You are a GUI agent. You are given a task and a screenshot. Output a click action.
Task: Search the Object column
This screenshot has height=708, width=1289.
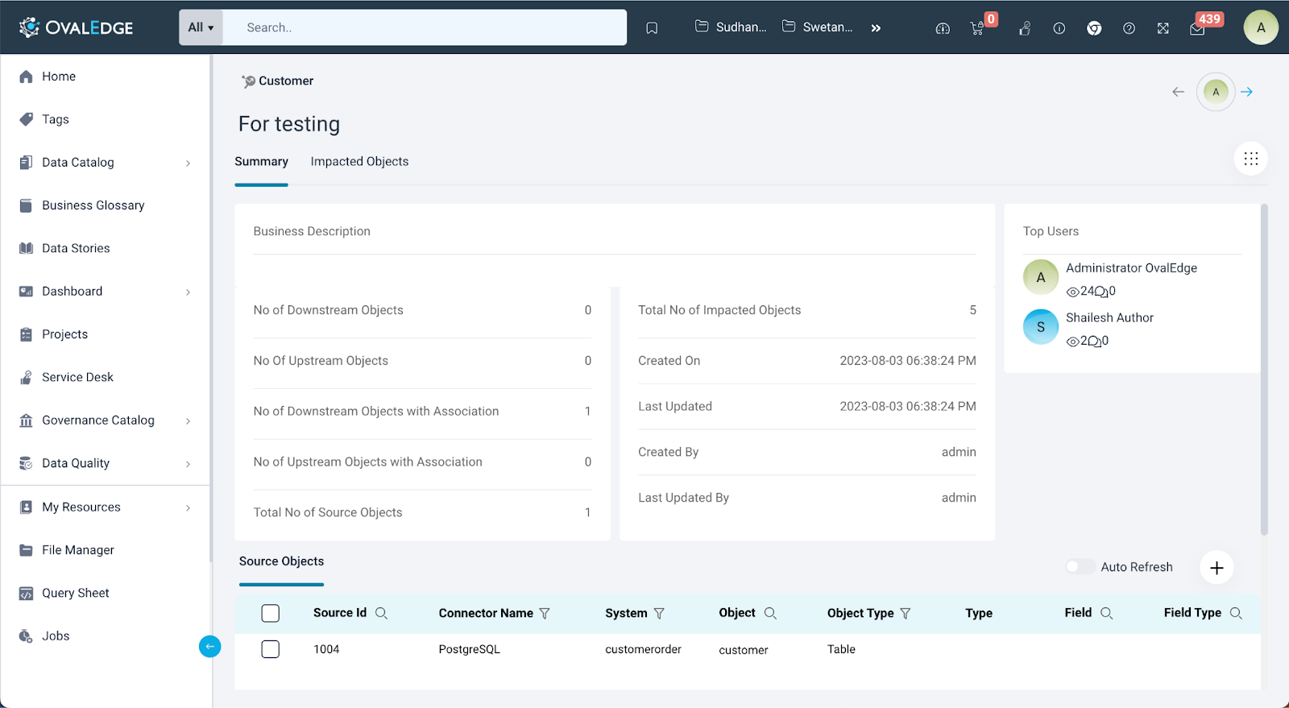770,613
